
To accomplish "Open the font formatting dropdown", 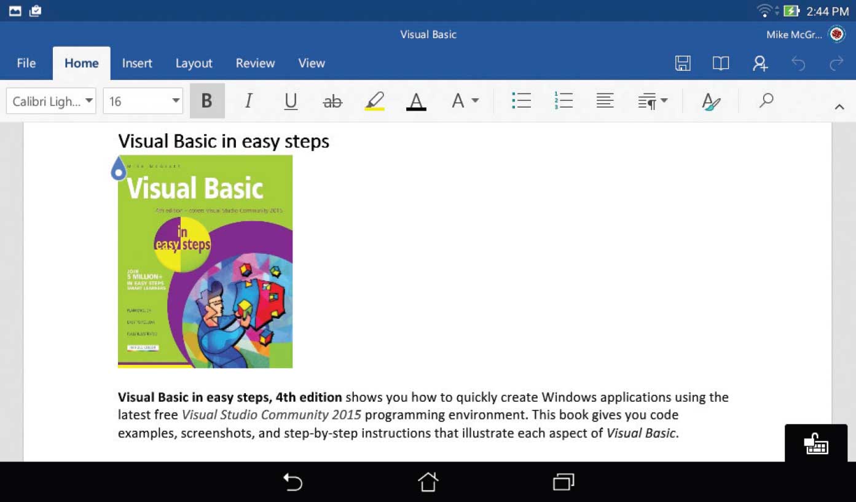I will [465, 101].
